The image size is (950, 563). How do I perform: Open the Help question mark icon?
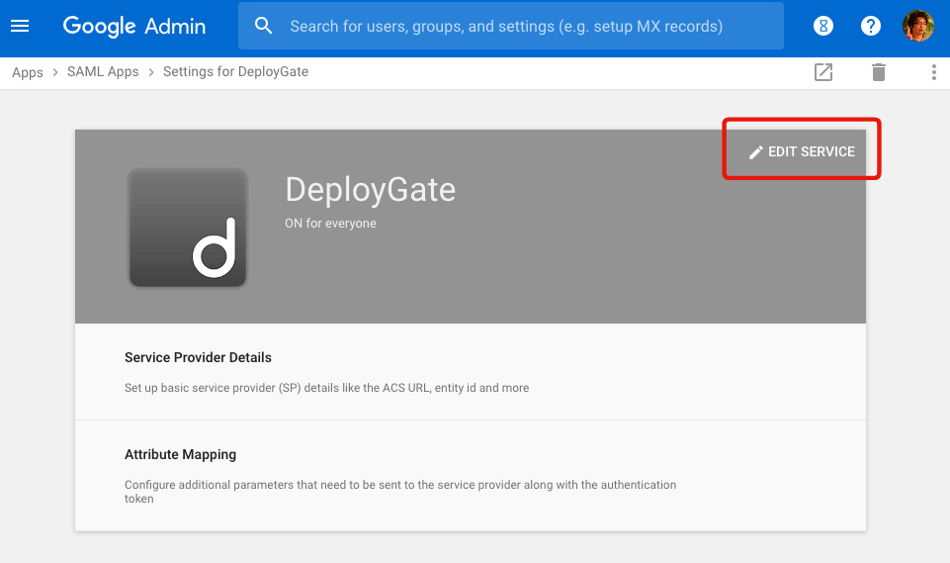tap(871, 26)
